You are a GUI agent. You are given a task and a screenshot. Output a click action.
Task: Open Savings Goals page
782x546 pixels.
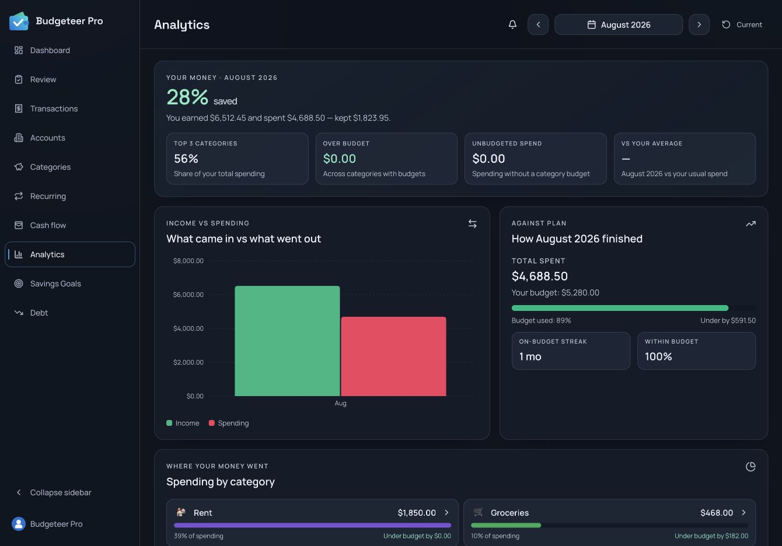[x=70, y=283]
